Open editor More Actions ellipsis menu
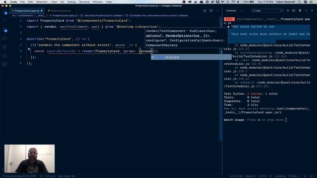Screen dimensions: 317x178 217,11
